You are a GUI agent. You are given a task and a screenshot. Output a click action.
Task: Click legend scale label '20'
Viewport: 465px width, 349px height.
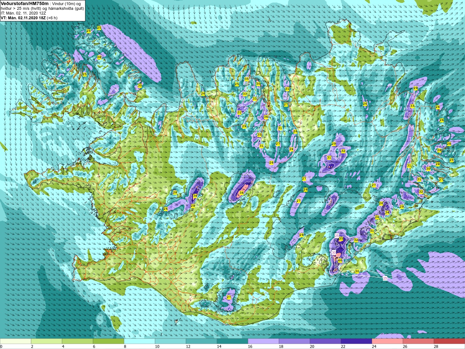click(312, 346)
